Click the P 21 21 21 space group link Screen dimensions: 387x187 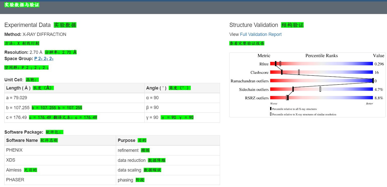pos(44,59)
